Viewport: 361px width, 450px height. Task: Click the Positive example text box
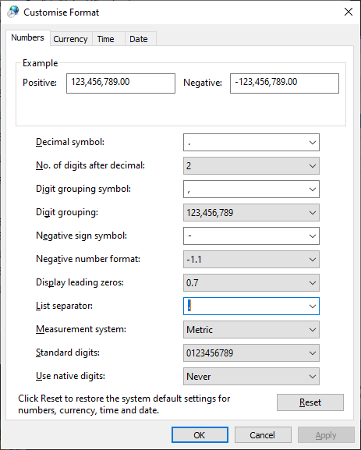pyautogui.click(x=121, y=83)
